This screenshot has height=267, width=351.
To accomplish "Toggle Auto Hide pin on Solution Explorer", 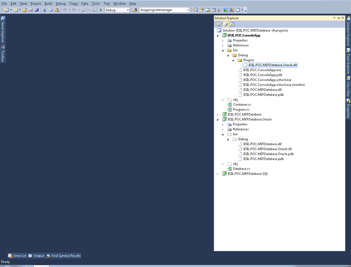I will point(338,18).
